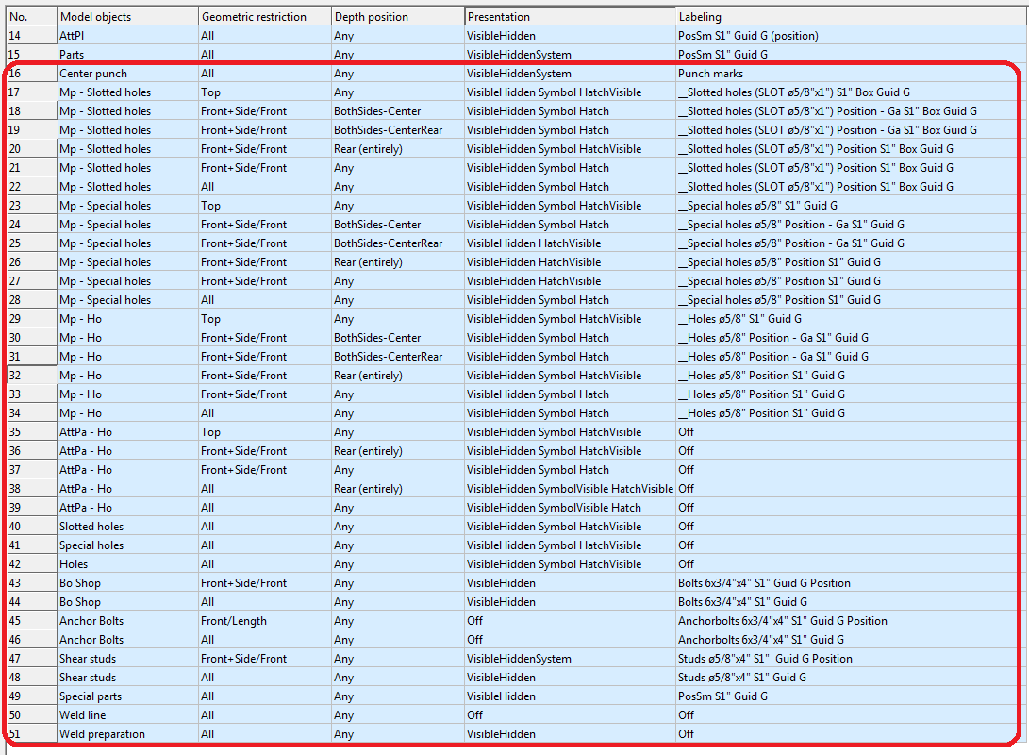Image resolution: width=1029 pixels, height=755 pixels.
Task: Select row 17 Mp - Slotted holes cell
Action: (127, 92)
